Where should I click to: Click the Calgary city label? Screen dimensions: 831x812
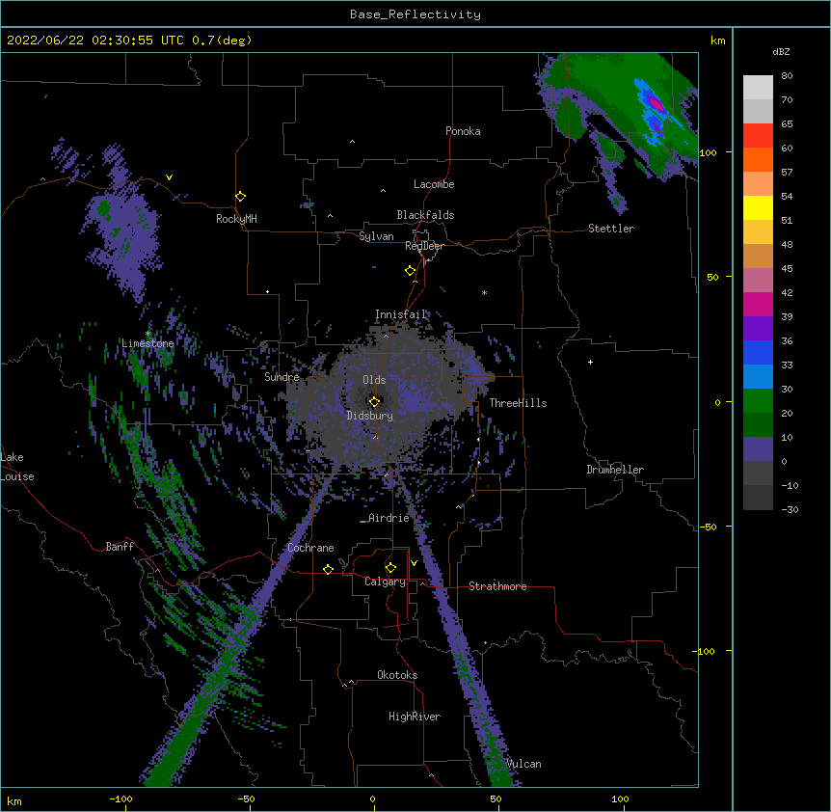pyautogui.click(x=385, y=582)
